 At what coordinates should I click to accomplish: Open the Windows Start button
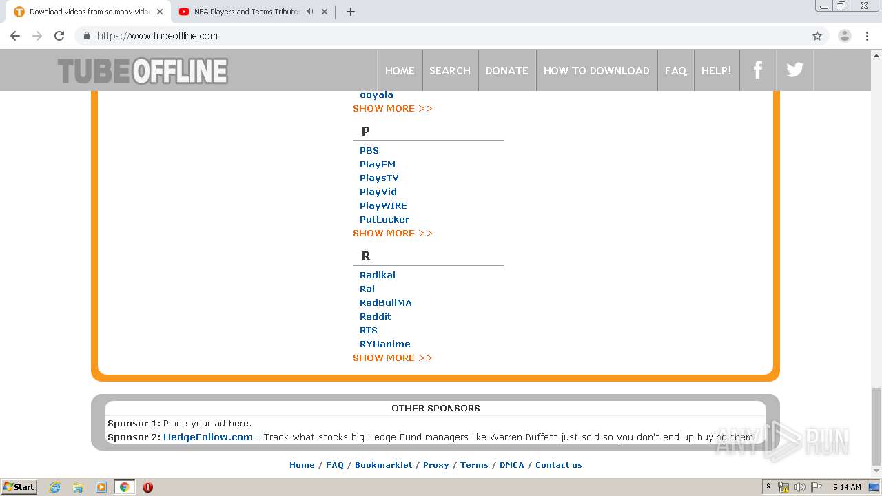pyautogui.click(x=19, y=487)
